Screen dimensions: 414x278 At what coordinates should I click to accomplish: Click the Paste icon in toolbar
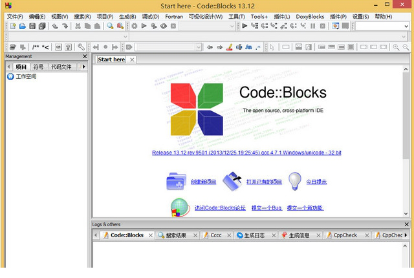coord(97,26)
